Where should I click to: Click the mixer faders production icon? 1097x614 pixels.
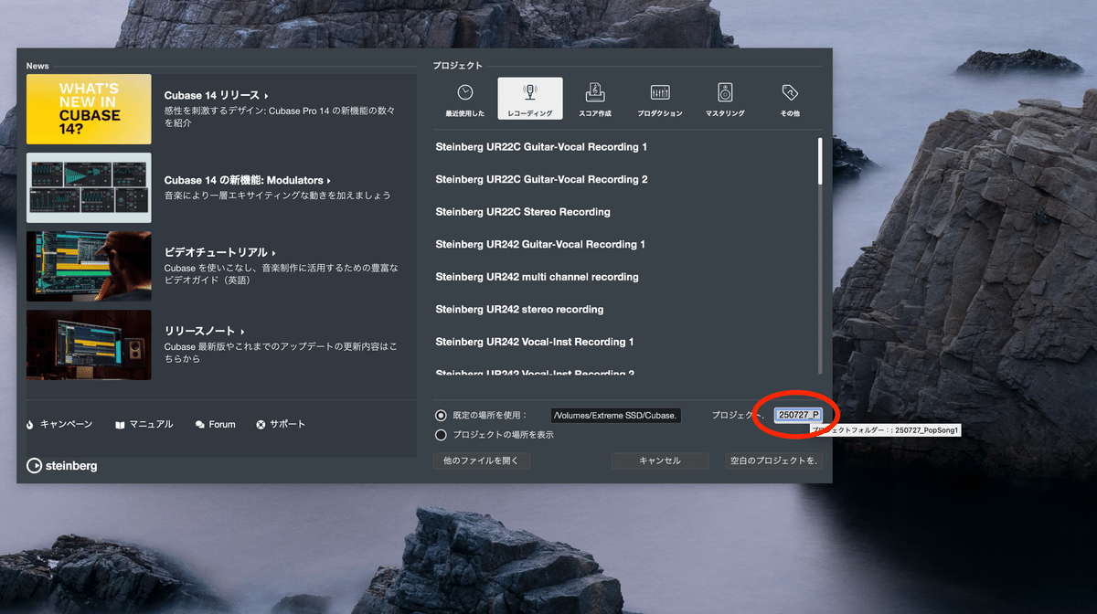click(660, 92)
